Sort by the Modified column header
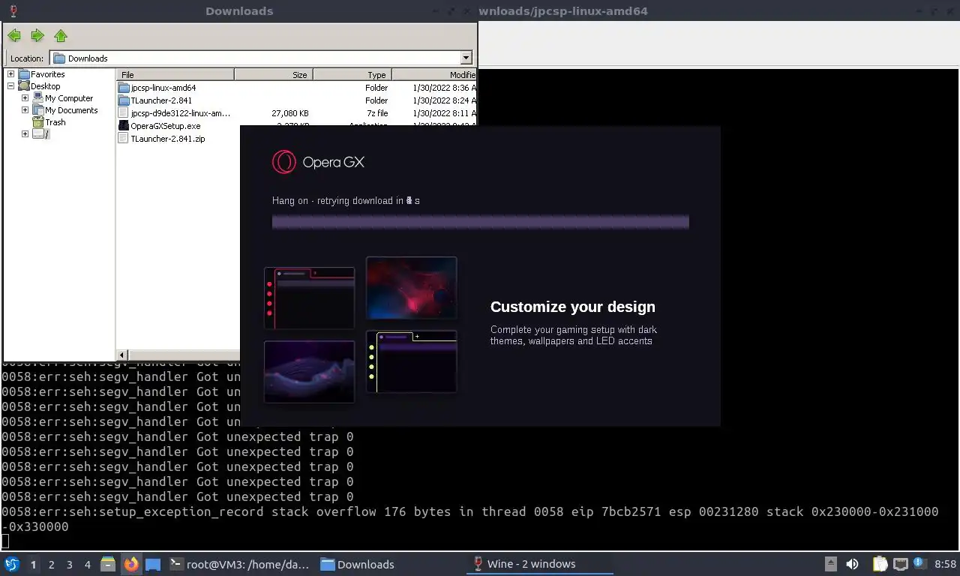 click(x=434, y=74)
